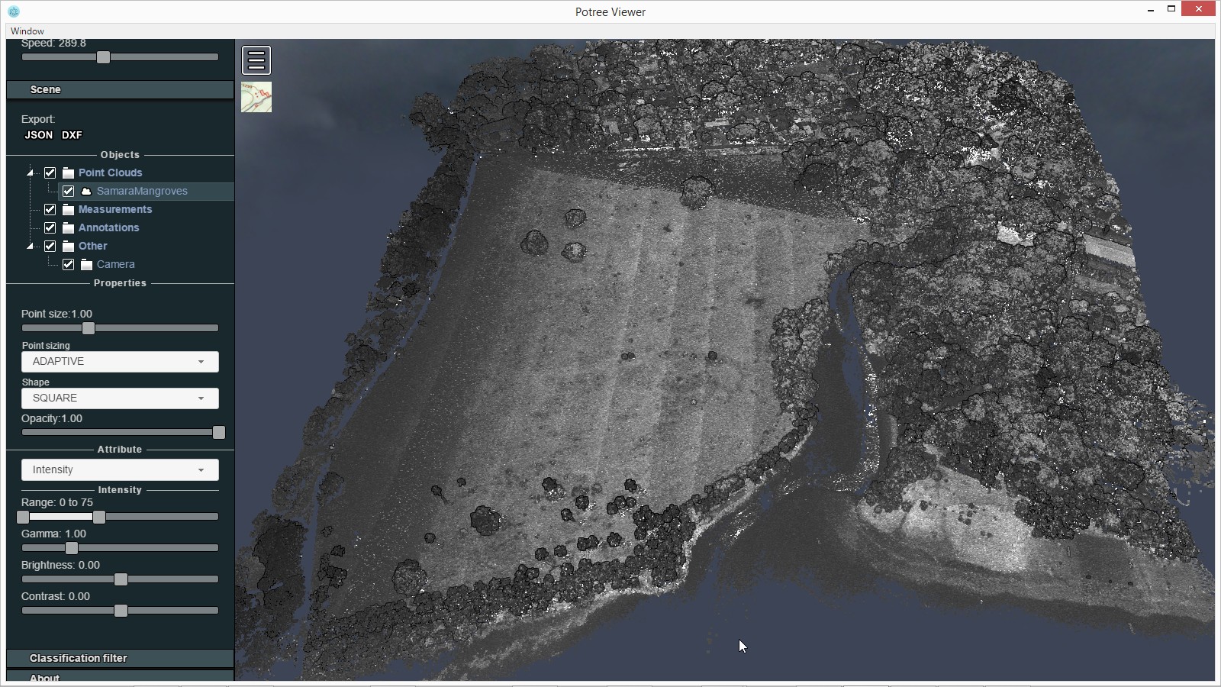
Task: Collapse the Point Clouds tree node
Action: click(x=31, y=173)
